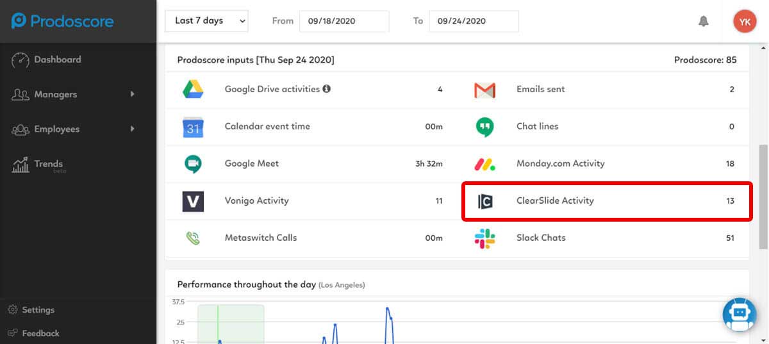Open the chatbot robot assistant
This screenshot has height=344, width=769.
(x=740, y=315)
